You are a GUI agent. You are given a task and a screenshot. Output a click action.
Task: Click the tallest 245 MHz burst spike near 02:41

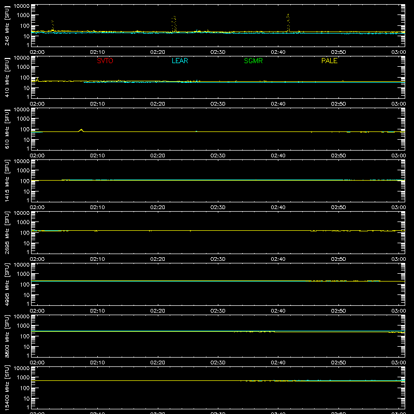pyautogui.click(x=288, y=23)
